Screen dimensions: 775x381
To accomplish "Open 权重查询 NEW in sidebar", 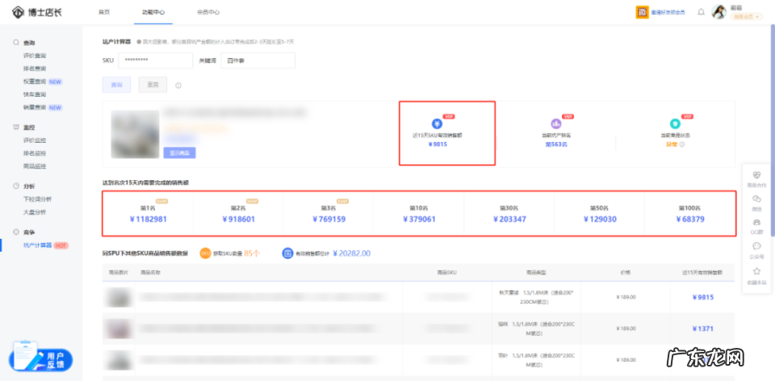I will (x=43, y=82).
